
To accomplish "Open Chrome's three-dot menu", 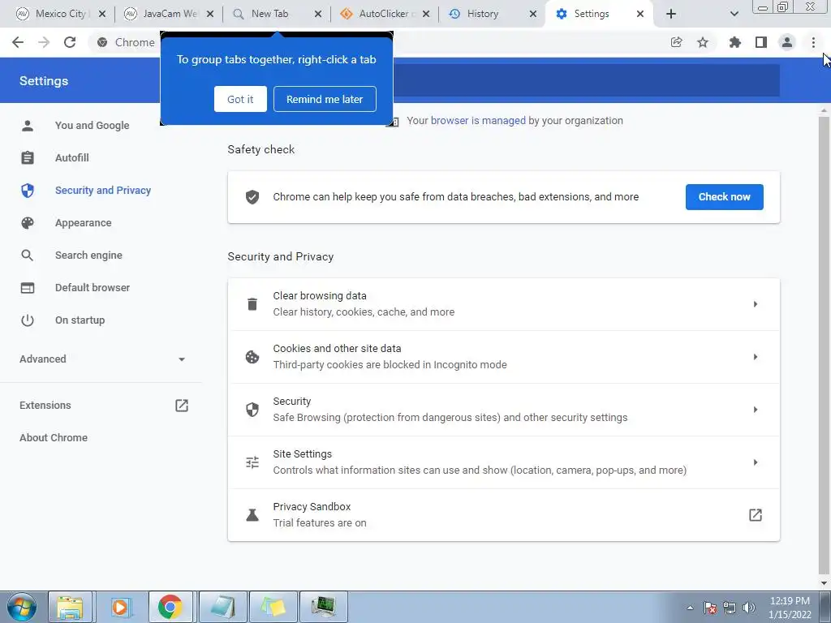I will point(813,42).
